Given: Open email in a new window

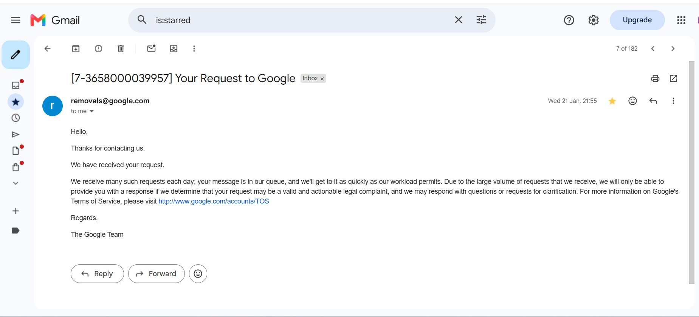Looking at the screenshot, I should pos(673,78).
